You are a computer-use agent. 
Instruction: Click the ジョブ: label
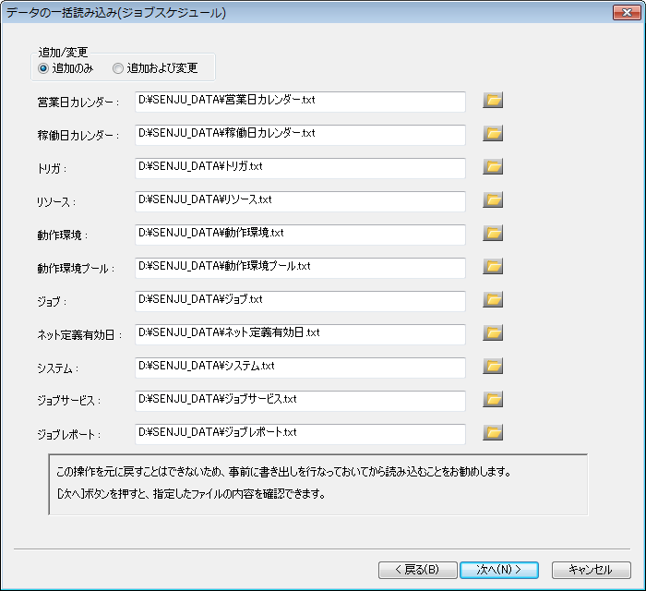52,302
